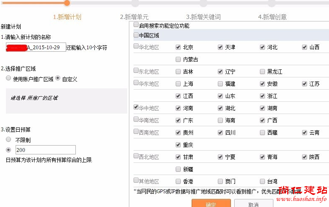
Task: Choose the 自定义 radio option
Action: click(x=58, y=78)
